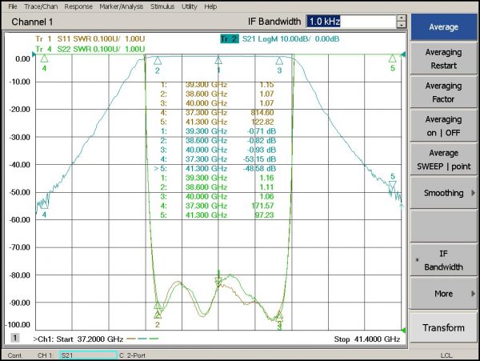Image resolution: width=480 pixels, height=361 pixels.
Task: Select the Averaging Factor softkey
Action: pyautogui.click(x=443, y=93)
